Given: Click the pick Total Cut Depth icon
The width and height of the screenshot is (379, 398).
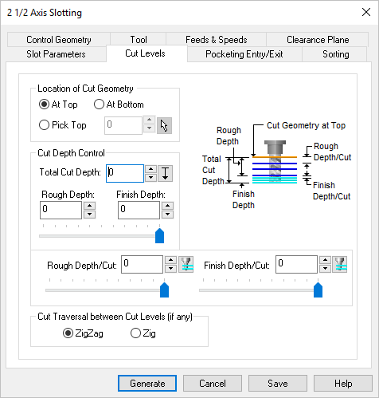Looking at the screenshot, I should click(165, 173).
